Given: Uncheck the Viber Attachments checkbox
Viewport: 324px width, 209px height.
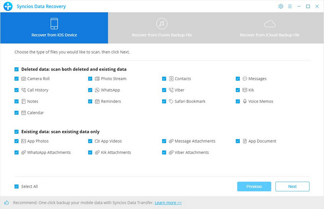Looking at the screenshot, I should click(x=164, y=152).
